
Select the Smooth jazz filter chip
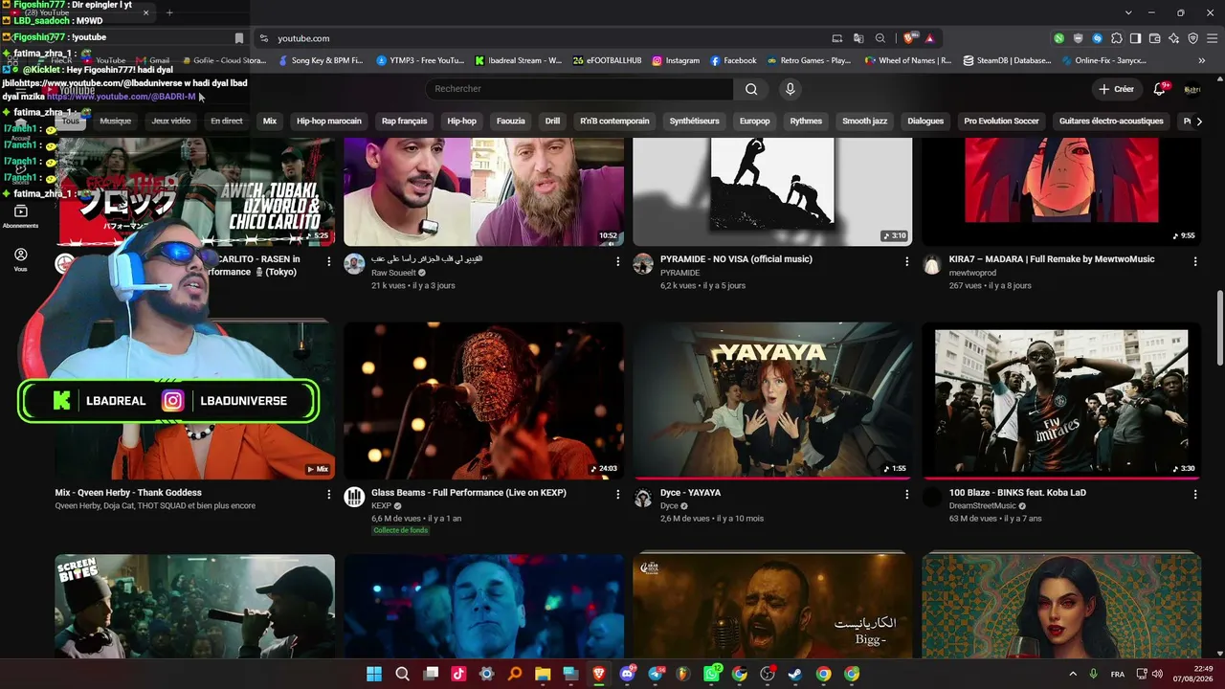pyautogui.click(x=865, y=122)
